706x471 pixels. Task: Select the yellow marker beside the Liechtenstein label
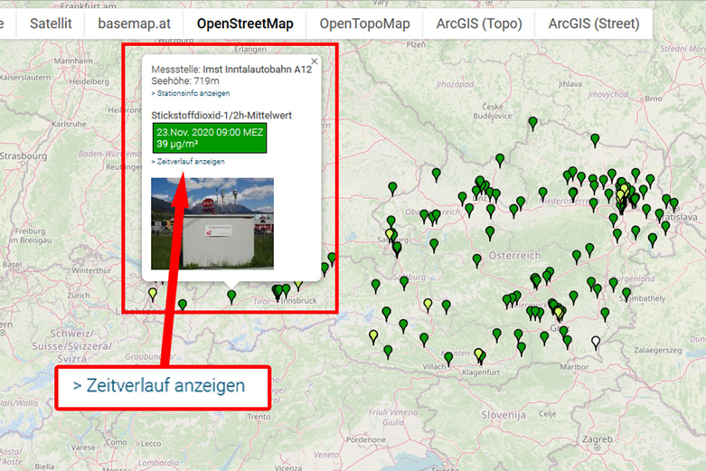tap(153, 295)
